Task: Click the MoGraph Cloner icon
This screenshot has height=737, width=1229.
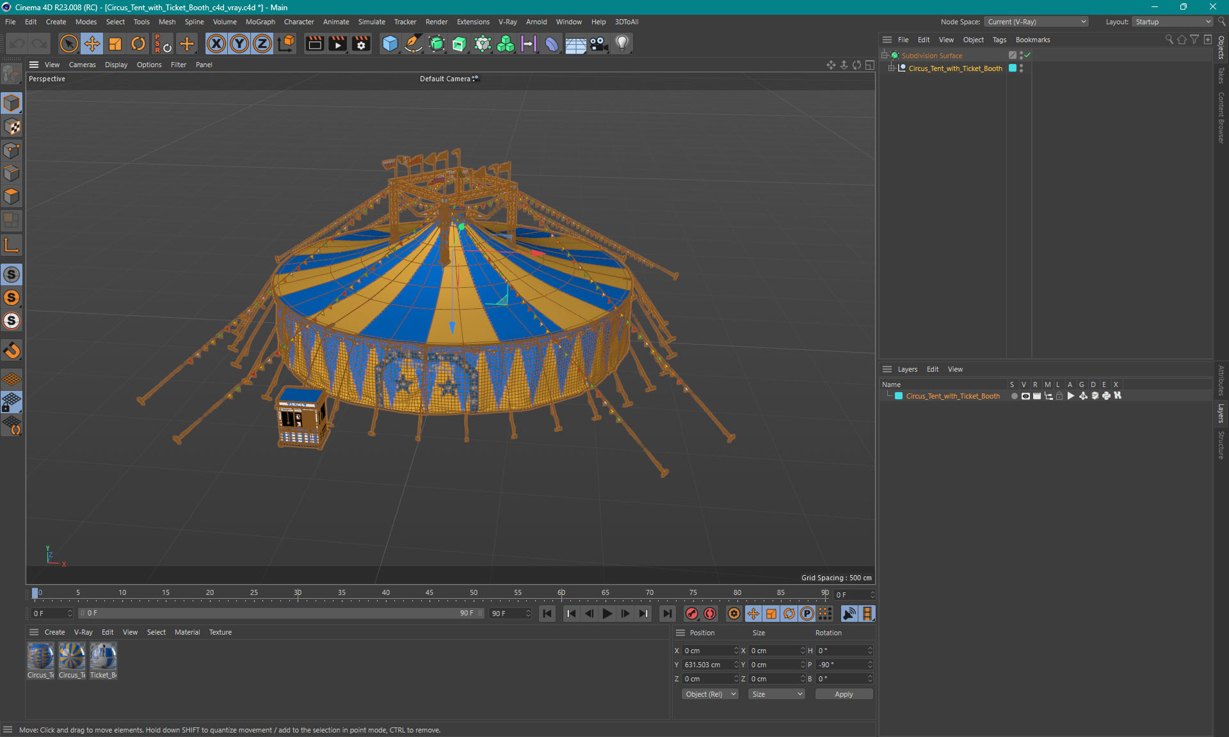Action: pyautogui.click(x=506, y=44)
